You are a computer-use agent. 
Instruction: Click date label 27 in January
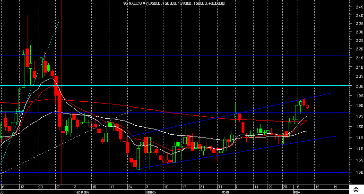click(58, 187)
